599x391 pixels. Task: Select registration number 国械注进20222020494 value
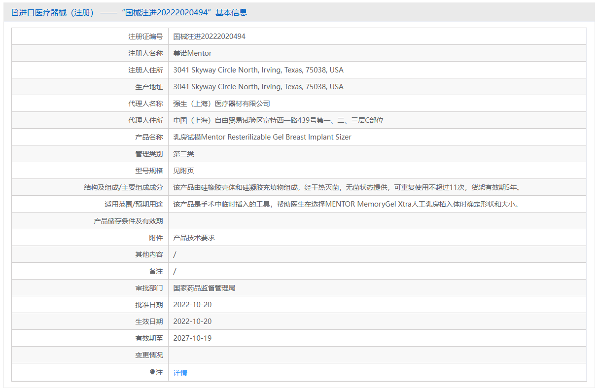tap(210, 36)
